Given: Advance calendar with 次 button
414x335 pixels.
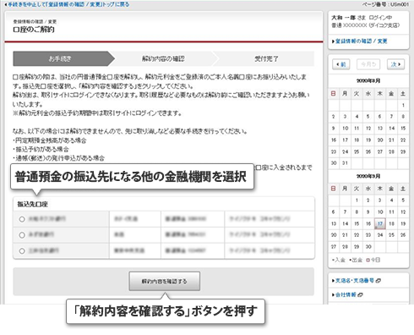Looking at the screenshot, I should click(395, 64).
